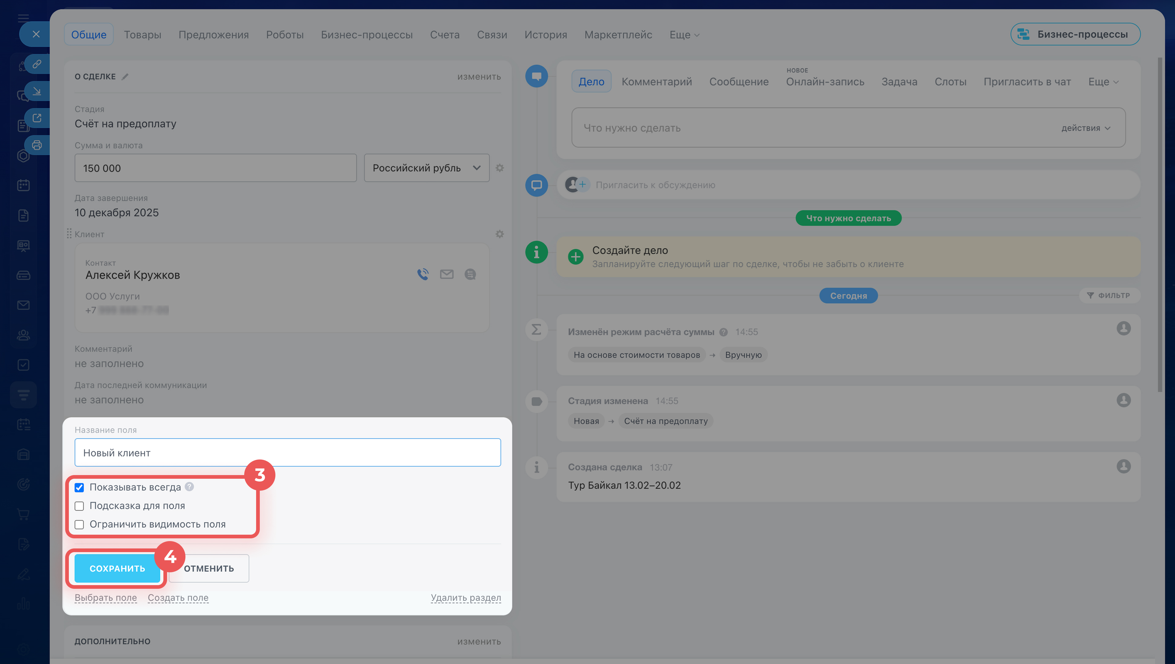Click the Создать поле link
Screen dimensions: 1175x664
178,597
